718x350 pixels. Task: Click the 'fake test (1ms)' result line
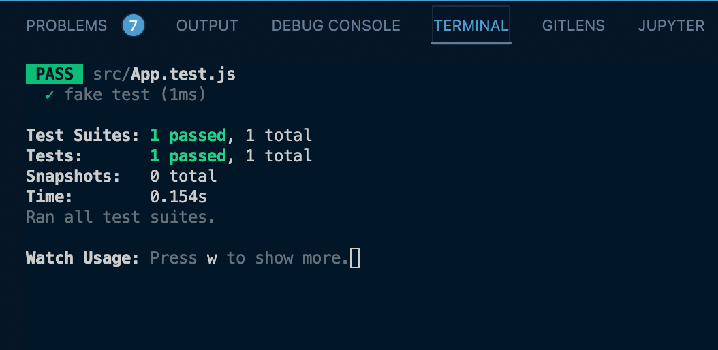[135, 95]
